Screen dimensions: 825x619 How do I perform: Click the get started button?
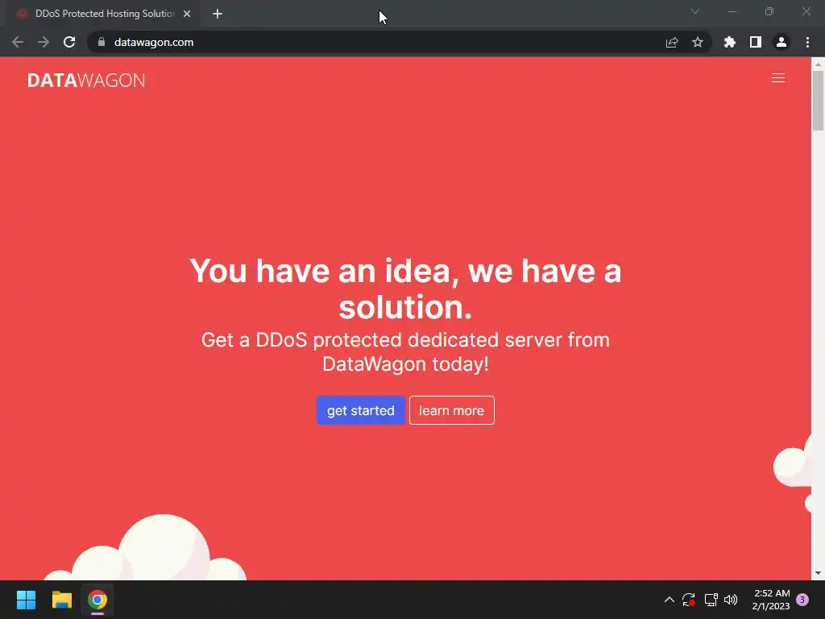tap(360, 410)
